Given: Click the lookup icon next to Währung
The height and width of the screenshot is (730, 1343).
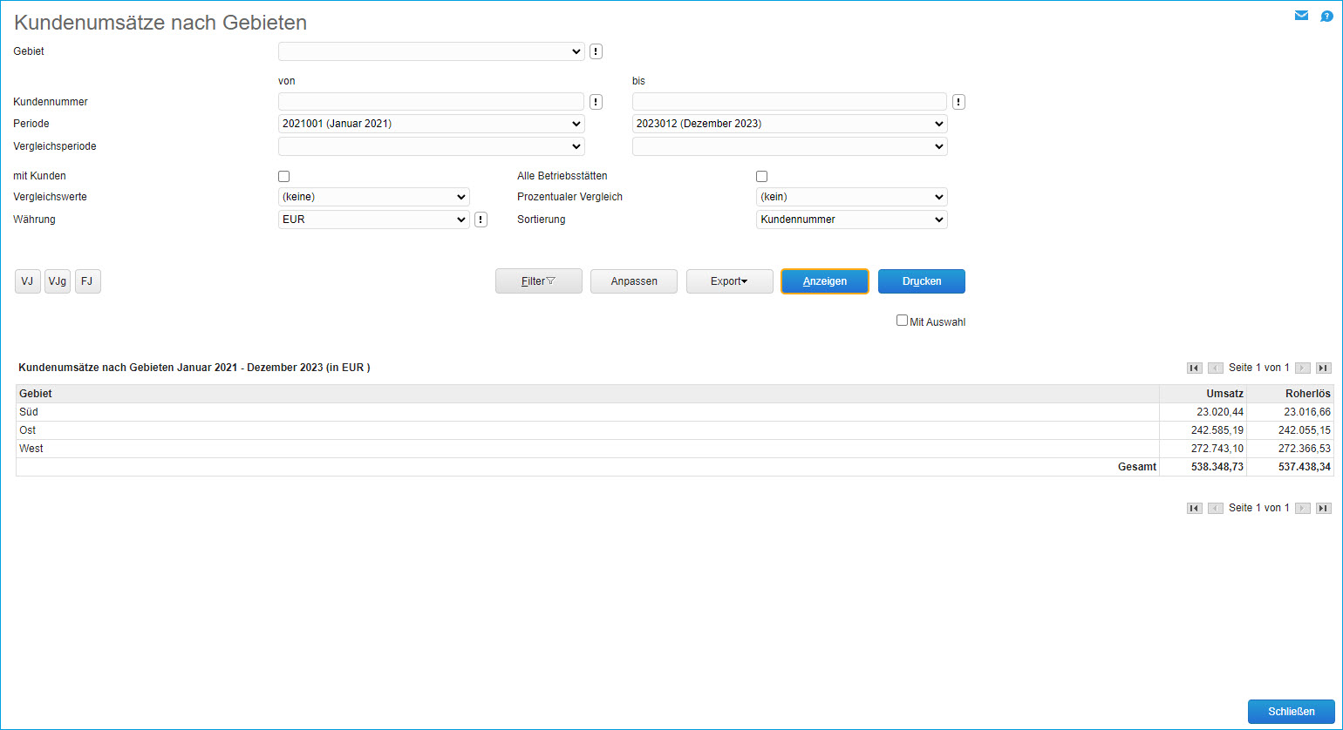Looking at the screenshot, I should pos(481,220).
